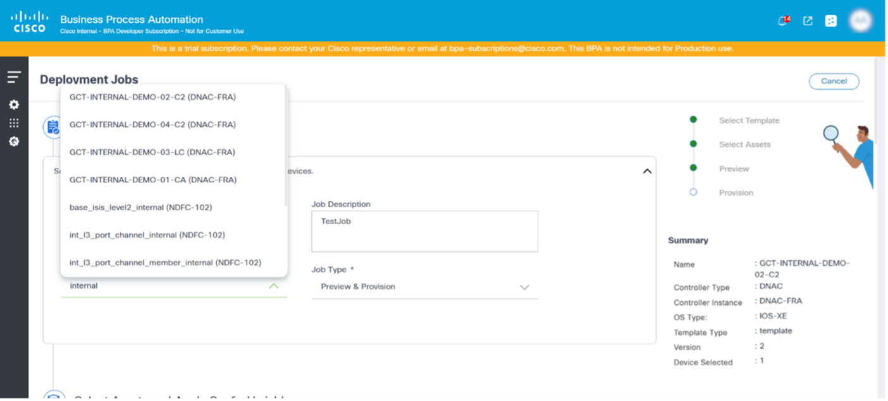Select int_l3_port_channel_member_internal (NDFC-102) option
The image size is (888, 401).
pos(173,263)
